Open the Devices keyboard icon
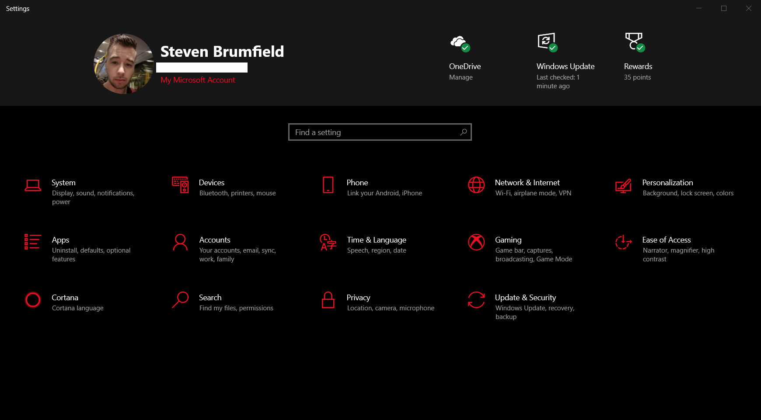 [180, 184]
